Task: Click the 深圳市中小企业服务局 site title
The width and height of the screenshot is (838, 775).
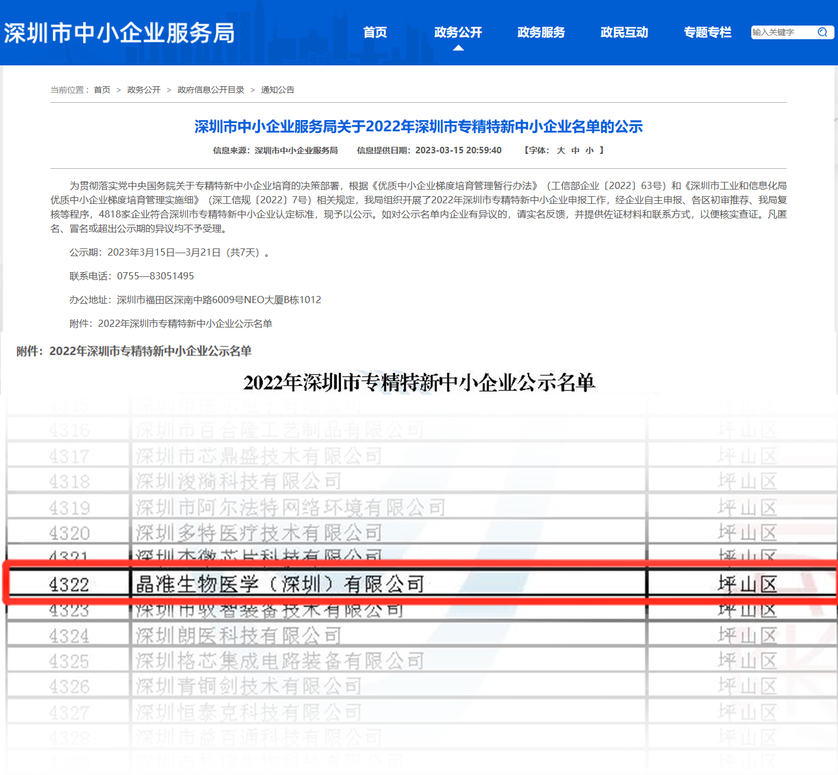Action: click(x=119, y=33)
